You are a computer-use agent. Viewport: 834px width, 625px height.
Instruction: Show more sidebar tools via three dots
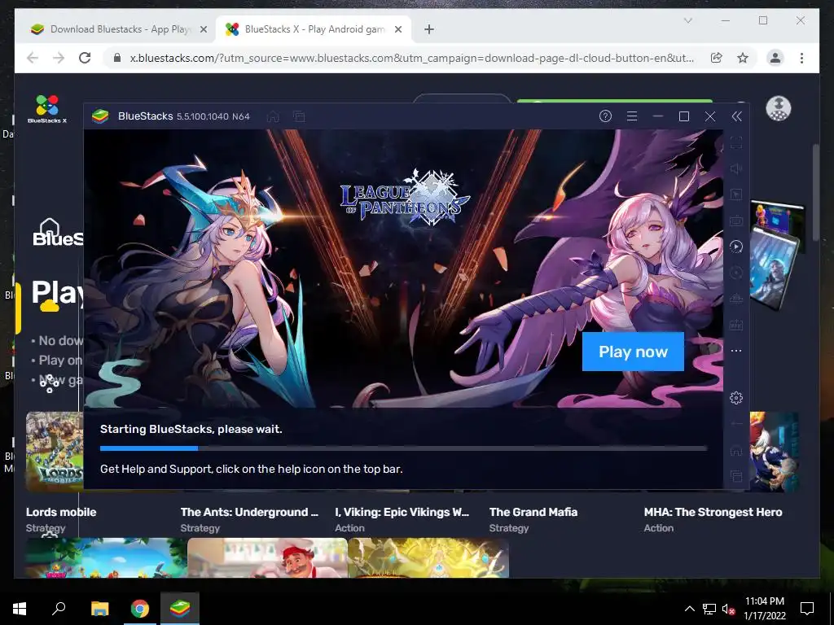tap(736, 351)
